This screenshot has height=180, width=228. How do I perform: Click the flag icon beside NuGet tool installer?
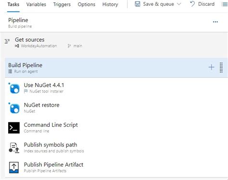[x=25, y=91]
